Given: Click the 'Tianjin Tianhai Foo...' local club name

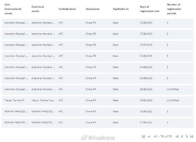Looking at the screenshot, I should 43,100.
